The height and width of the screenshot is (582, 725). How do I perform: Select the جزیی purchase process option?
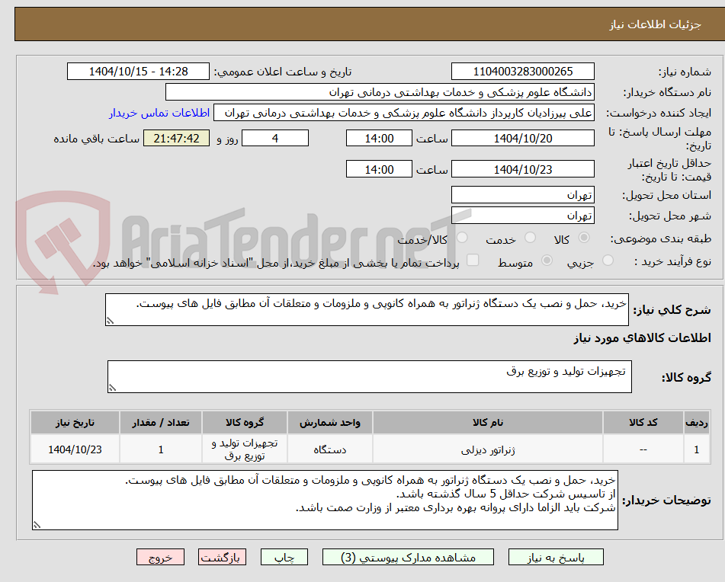[608, 261]
